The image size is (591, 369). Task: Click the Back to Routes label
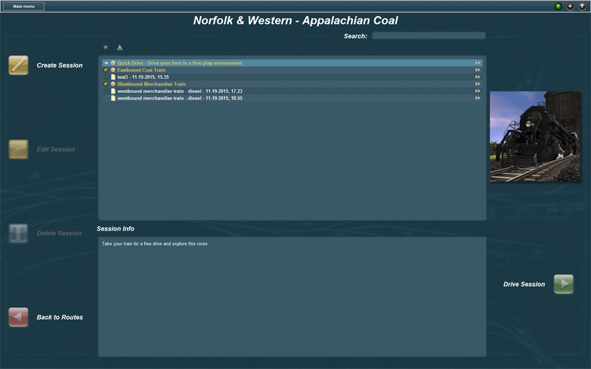click(60, 317)
